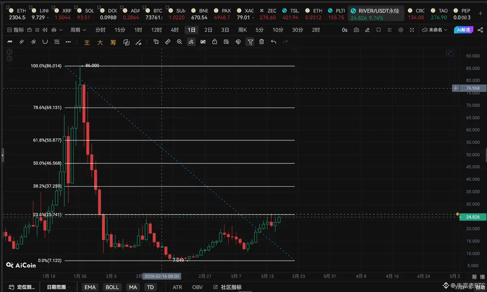Click the add note icon near camera
Screen dimensions: 487x292
pyautogui.click(x=378, y=30)
